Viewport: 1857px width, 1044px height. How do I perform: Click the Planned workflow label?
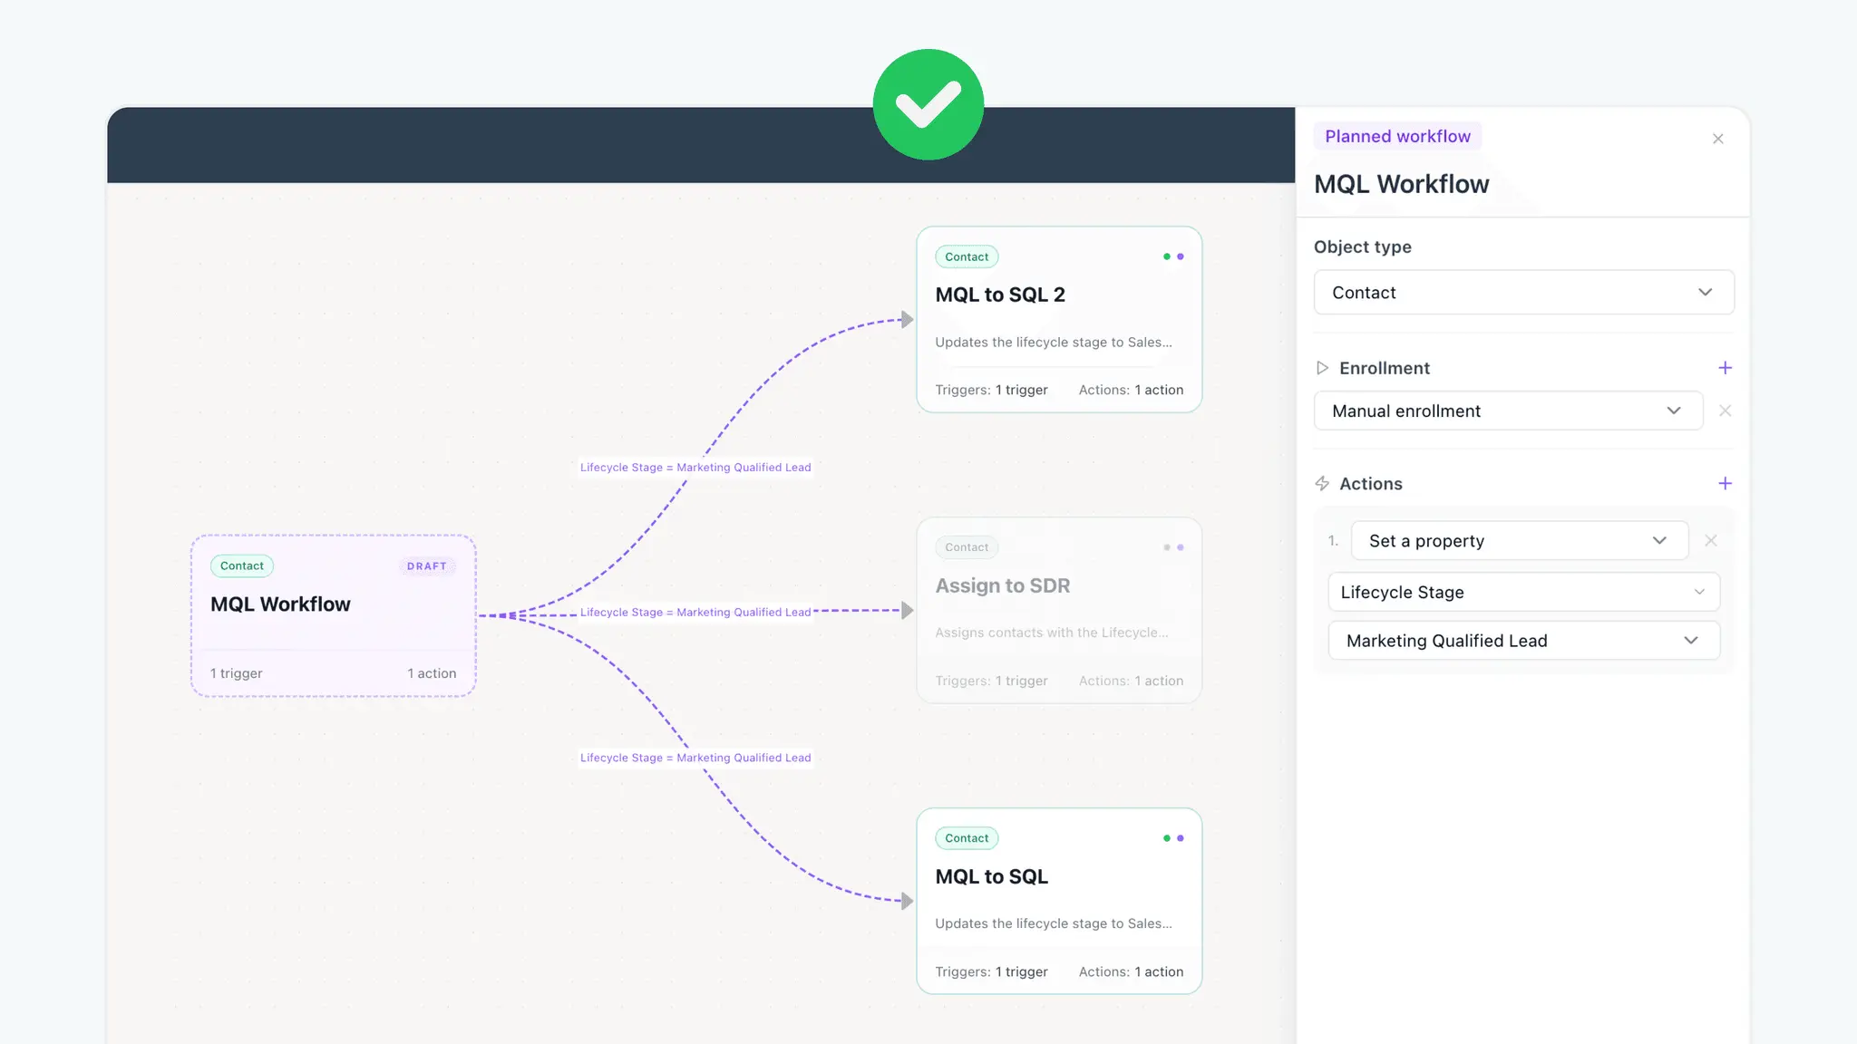coord(1397,136)
